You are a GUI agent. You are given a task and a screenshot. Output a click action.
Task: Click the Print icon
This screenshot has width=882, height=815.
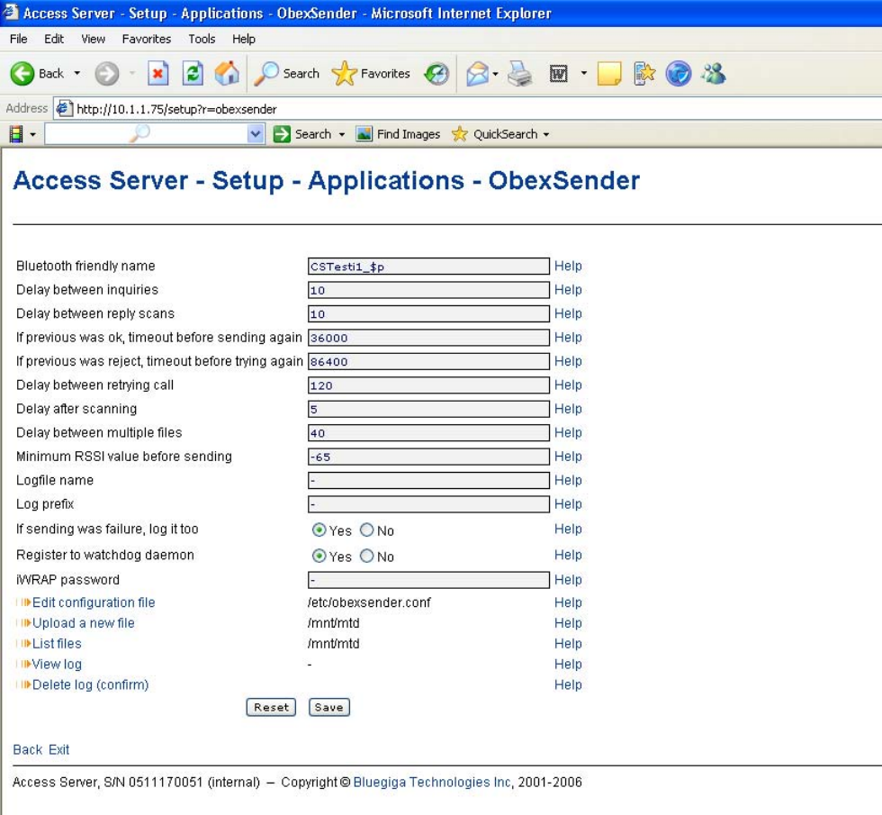click(x=520, y=74)
